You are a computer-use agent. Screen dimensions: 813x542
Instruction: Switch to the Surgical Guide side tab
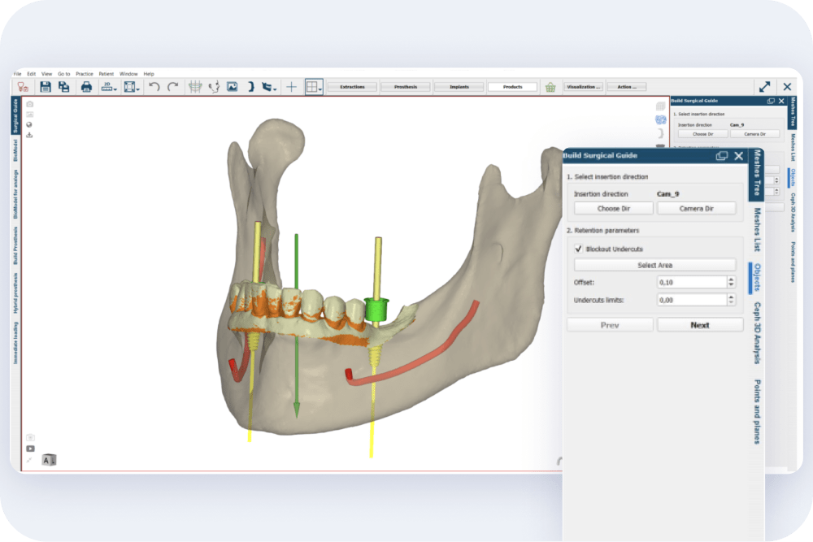[15, 116]
